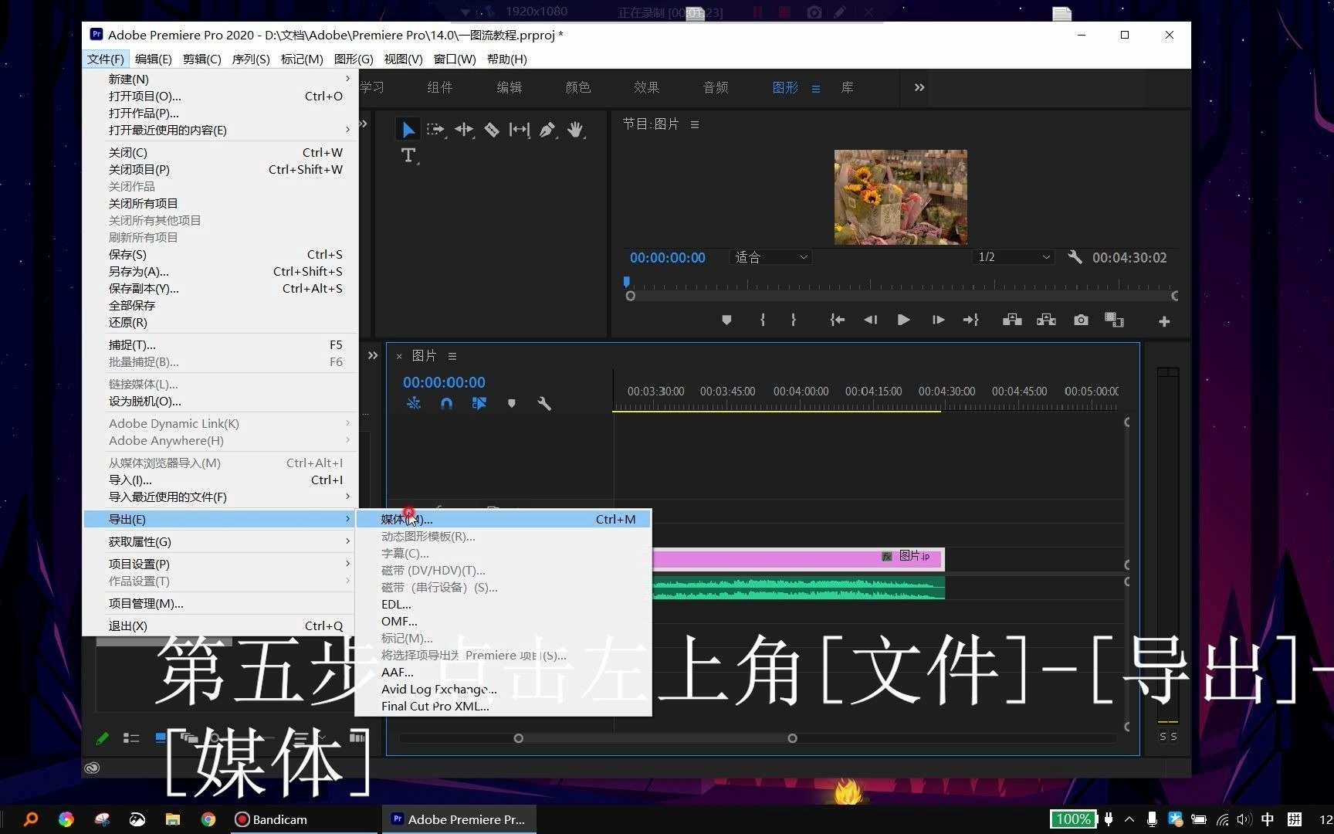Select the Selection arrow tool

[408, 130]
